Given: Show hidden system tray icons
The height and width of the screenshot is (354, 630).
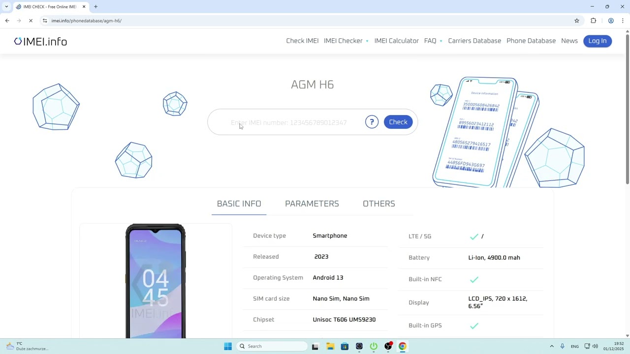Looking at the screenshot, I should [x=552, y=346].
